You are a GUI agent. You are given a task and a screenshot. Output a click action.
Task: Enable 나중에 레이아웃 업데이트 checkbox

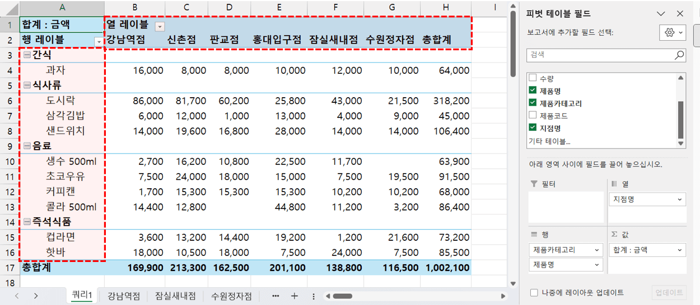(534, 293)
